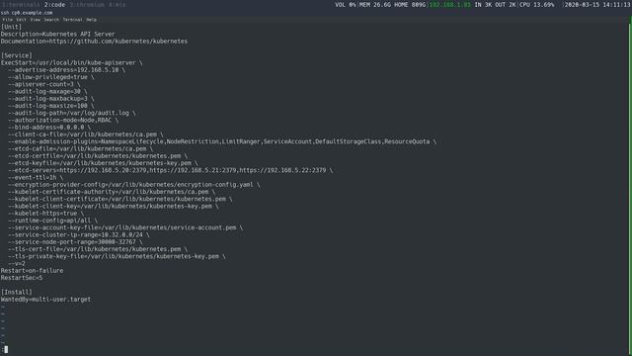The width and height of the screenshot is (632, 356).
Task: Click the --kubelet-https=true line
Action: (x=45, y=214)
